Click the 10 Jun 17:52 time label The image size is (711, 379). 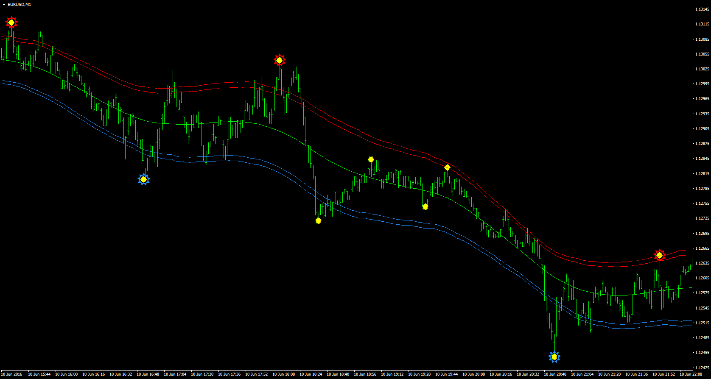(257, 374)
